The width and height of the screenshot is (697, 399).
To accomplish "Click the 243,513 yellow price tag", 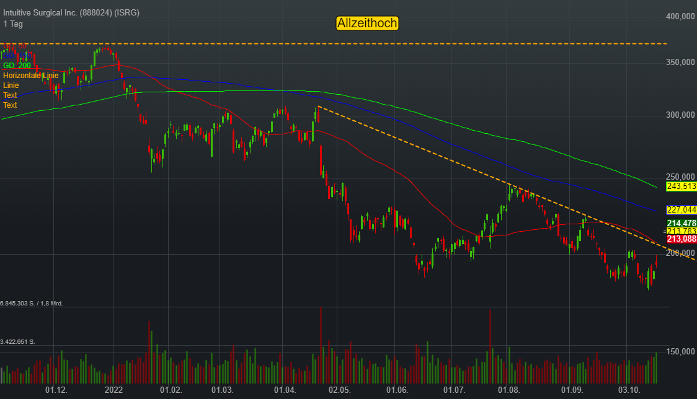I will point(681,186).
